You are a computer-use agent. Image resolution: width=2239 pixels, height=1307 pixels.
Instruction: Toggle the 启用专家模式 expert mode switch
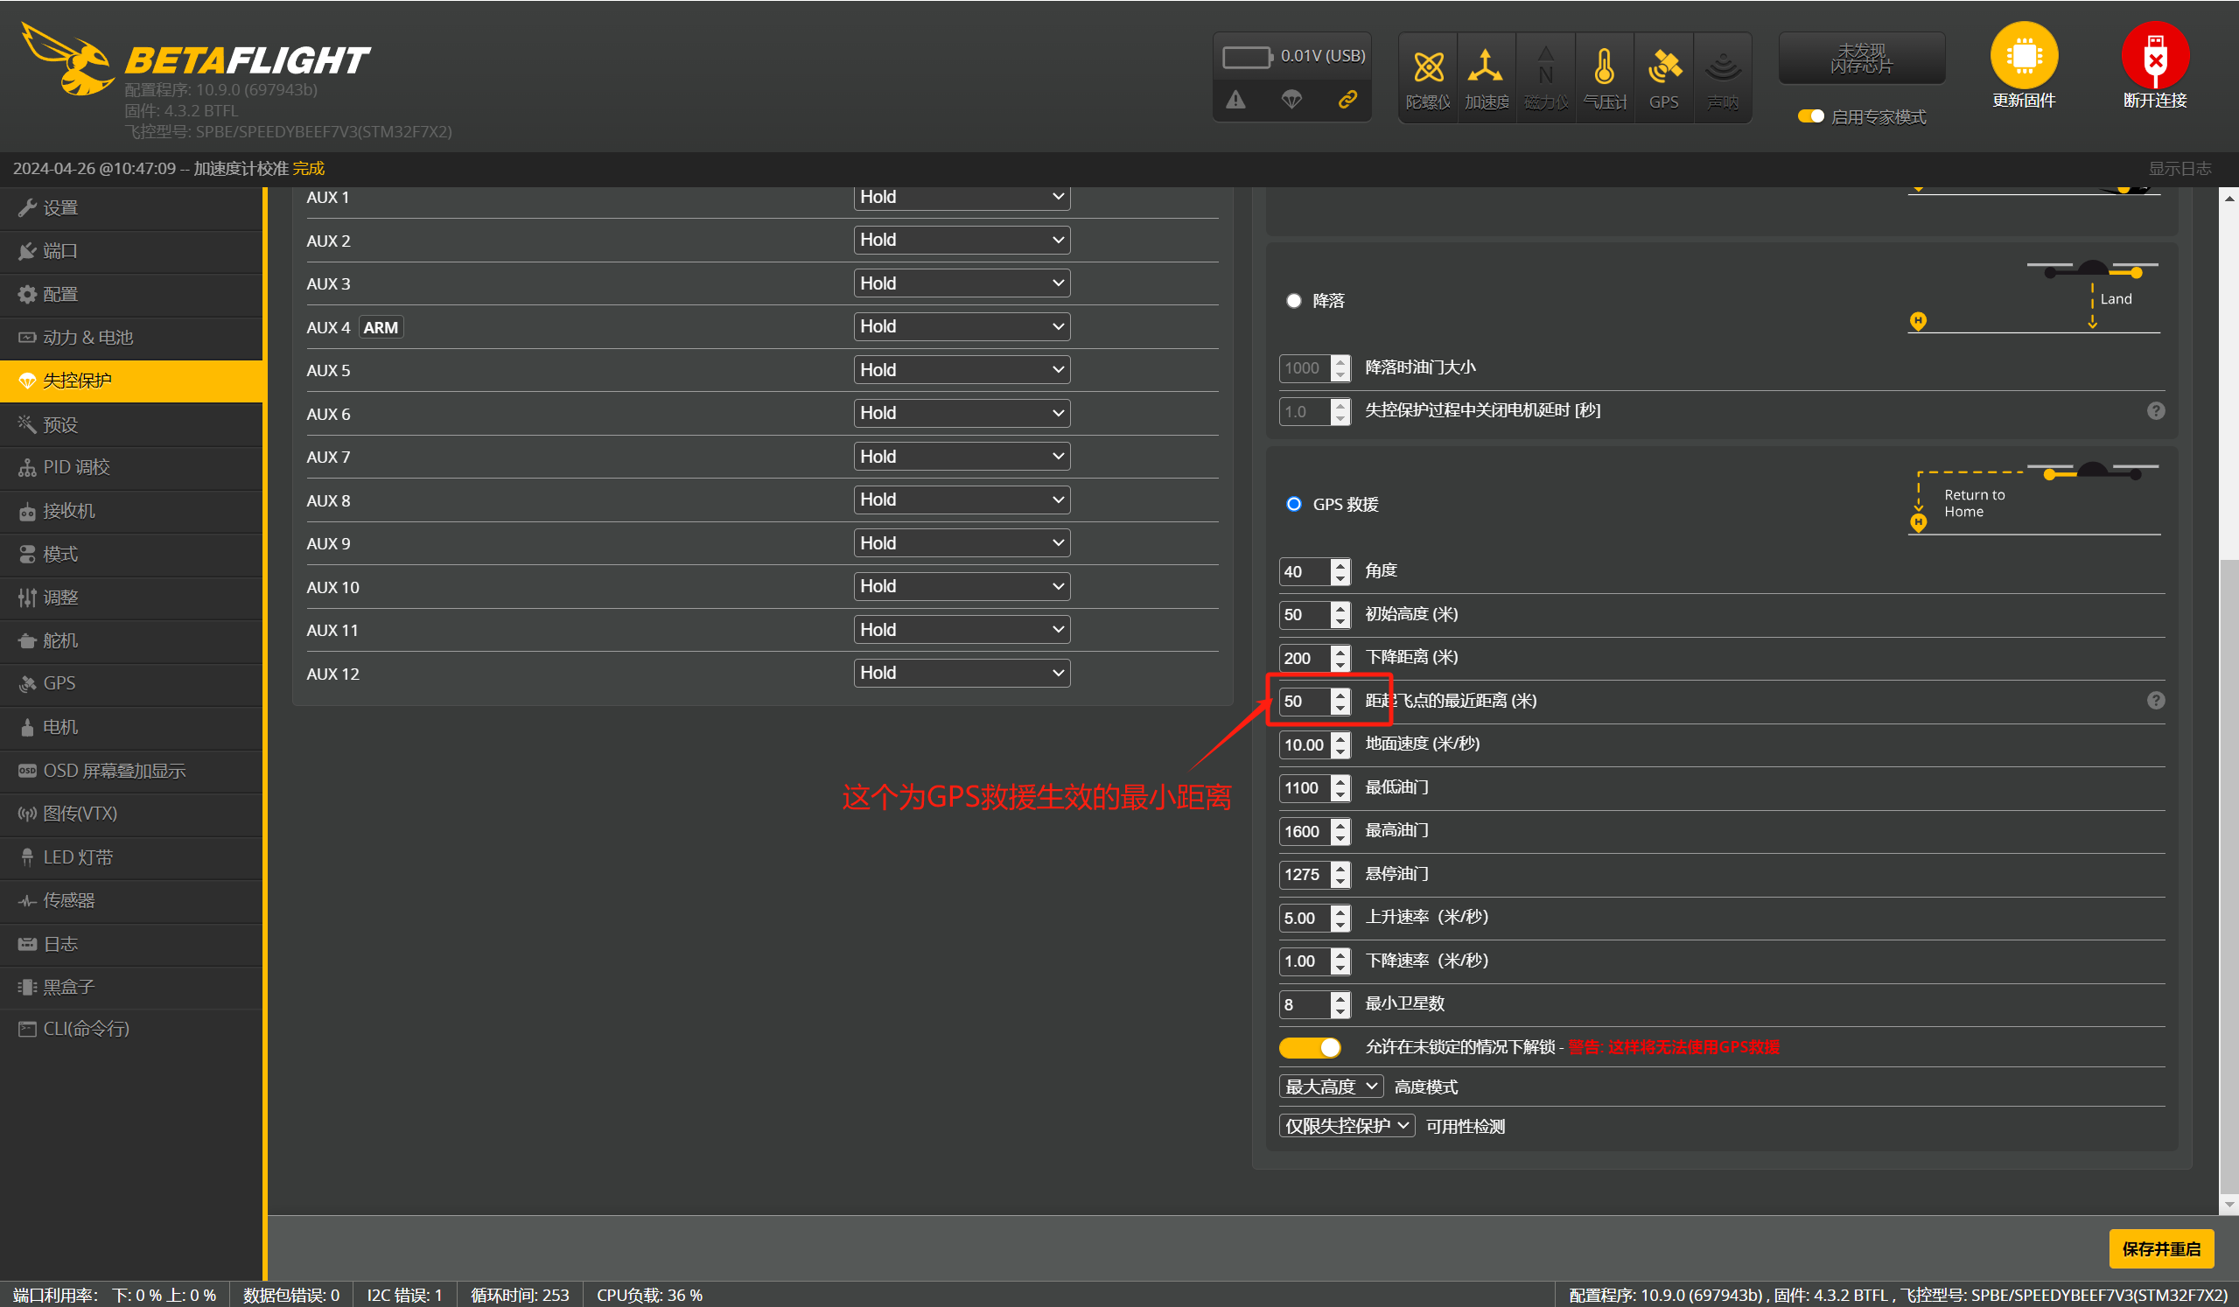pos(1810,116)
